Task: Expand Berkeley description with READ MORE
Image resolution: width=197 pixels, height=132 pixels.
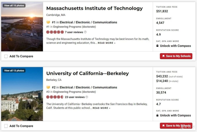Action: pyautogui.click(x=101, y=108)
